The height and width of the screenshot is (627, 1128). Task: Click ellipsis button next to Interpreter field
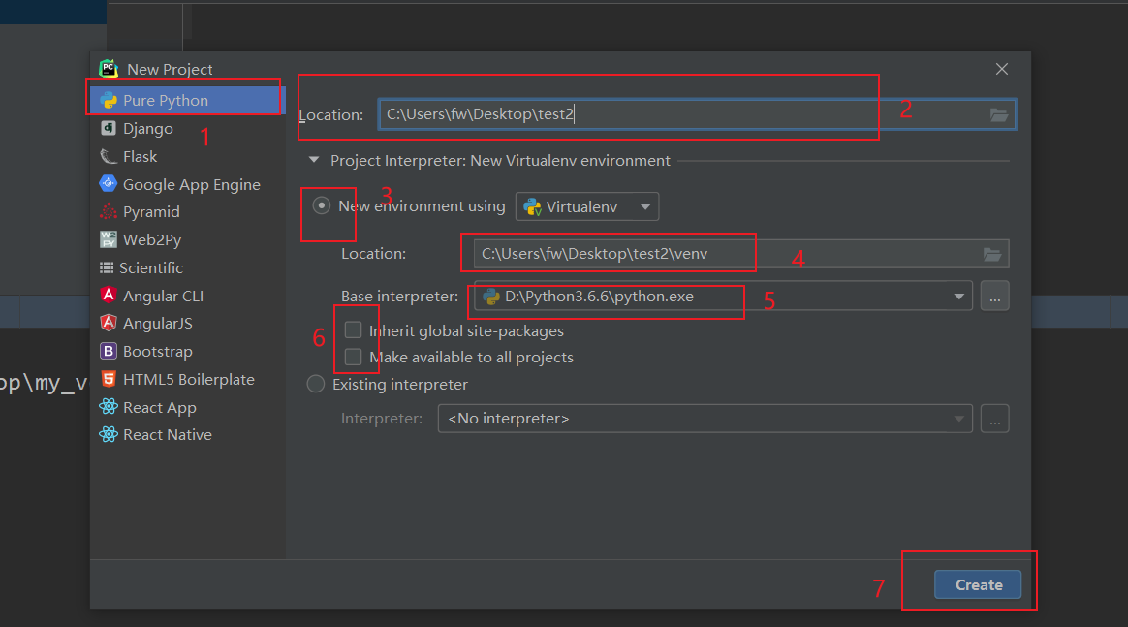pos(994,419)
